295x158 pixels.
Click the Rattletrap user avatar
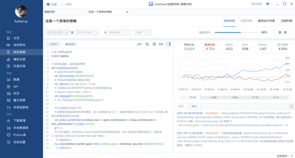[x=21, y=11]
